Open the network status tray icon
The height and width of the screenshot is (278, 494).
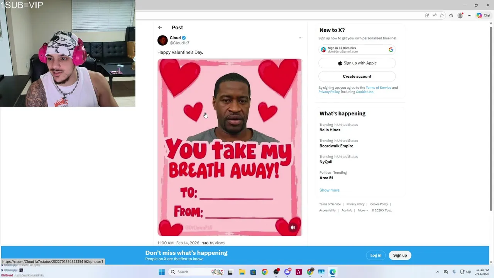(462, 272)
